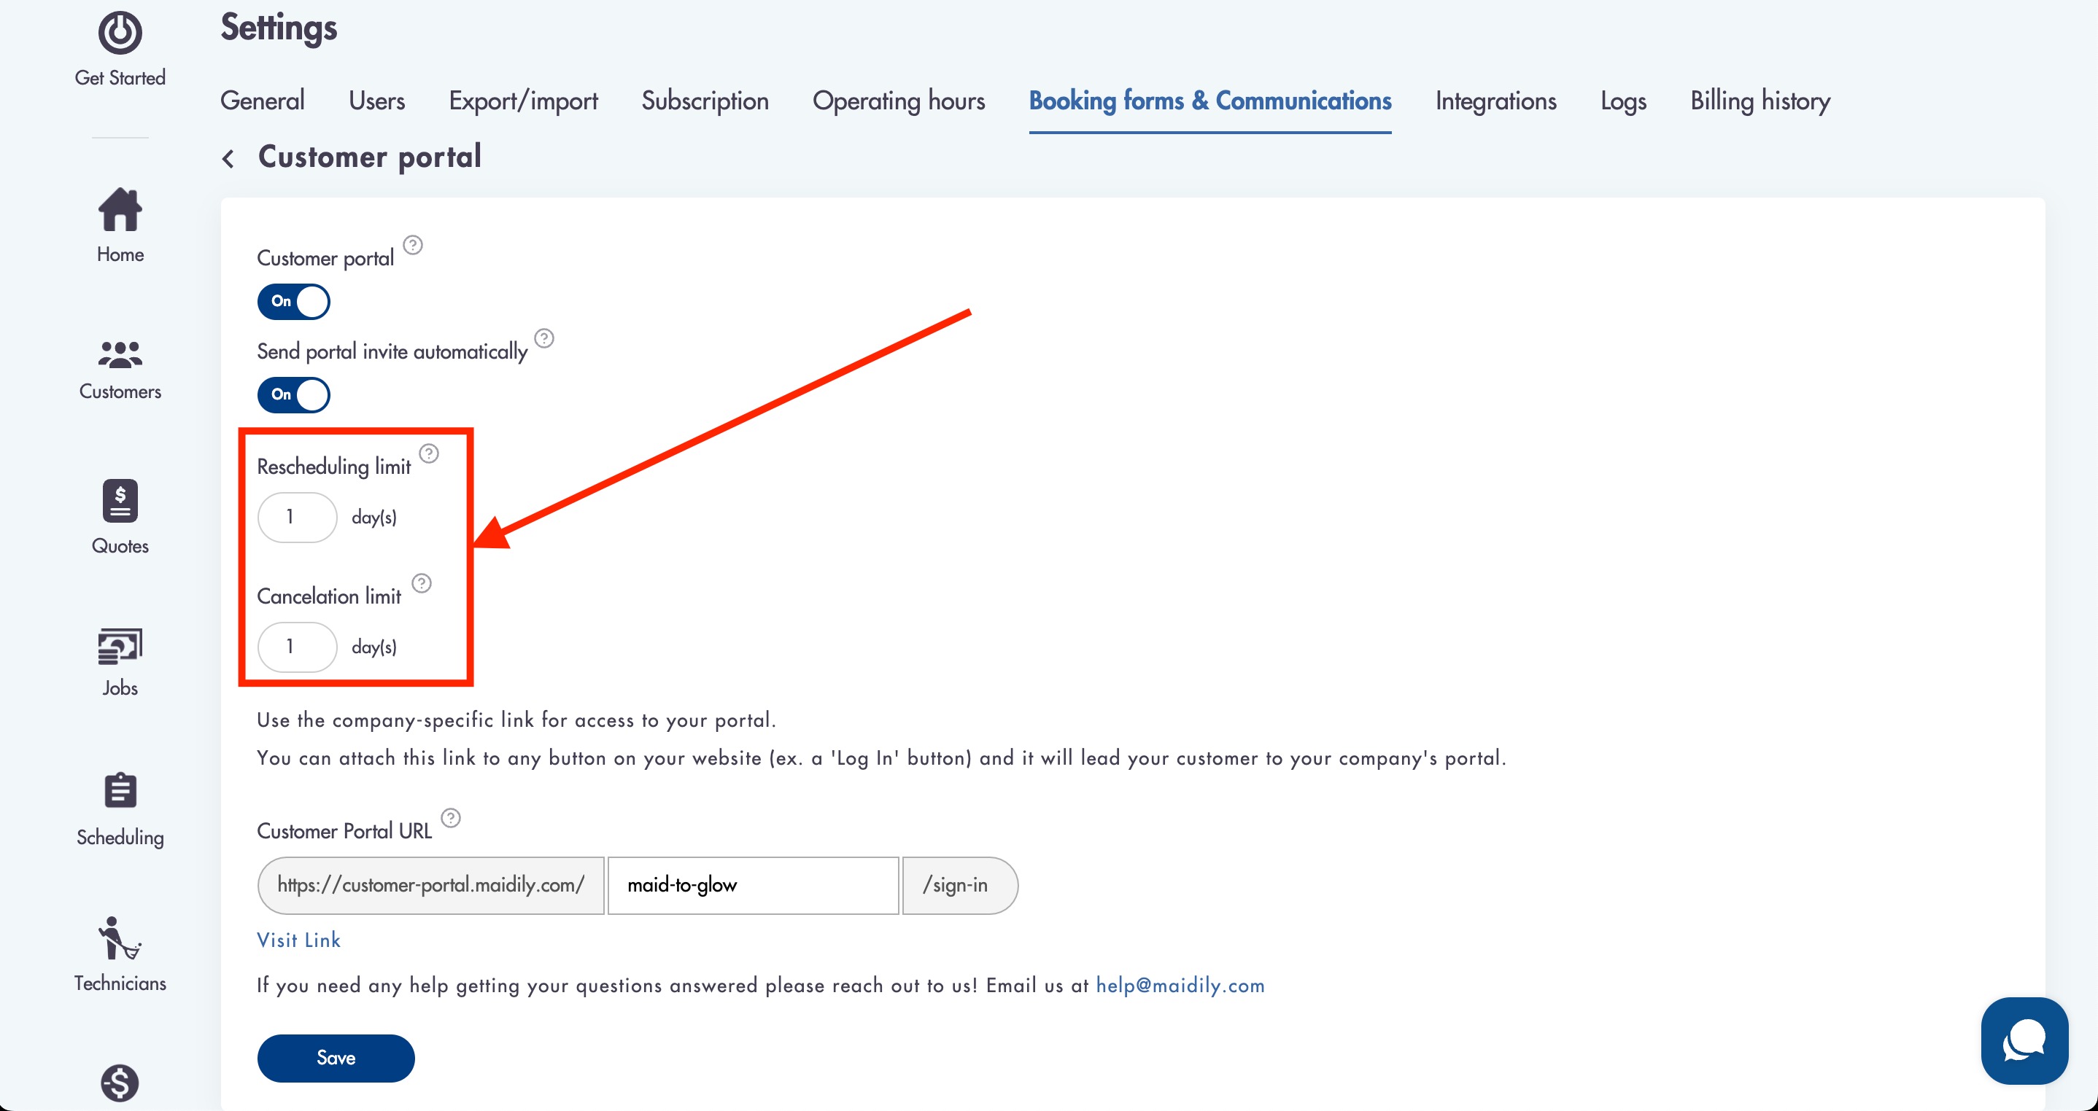Show help for Cancelation limit
Screen dimensions: 2098x1111
pyautogui.click(x=421, y=584)
